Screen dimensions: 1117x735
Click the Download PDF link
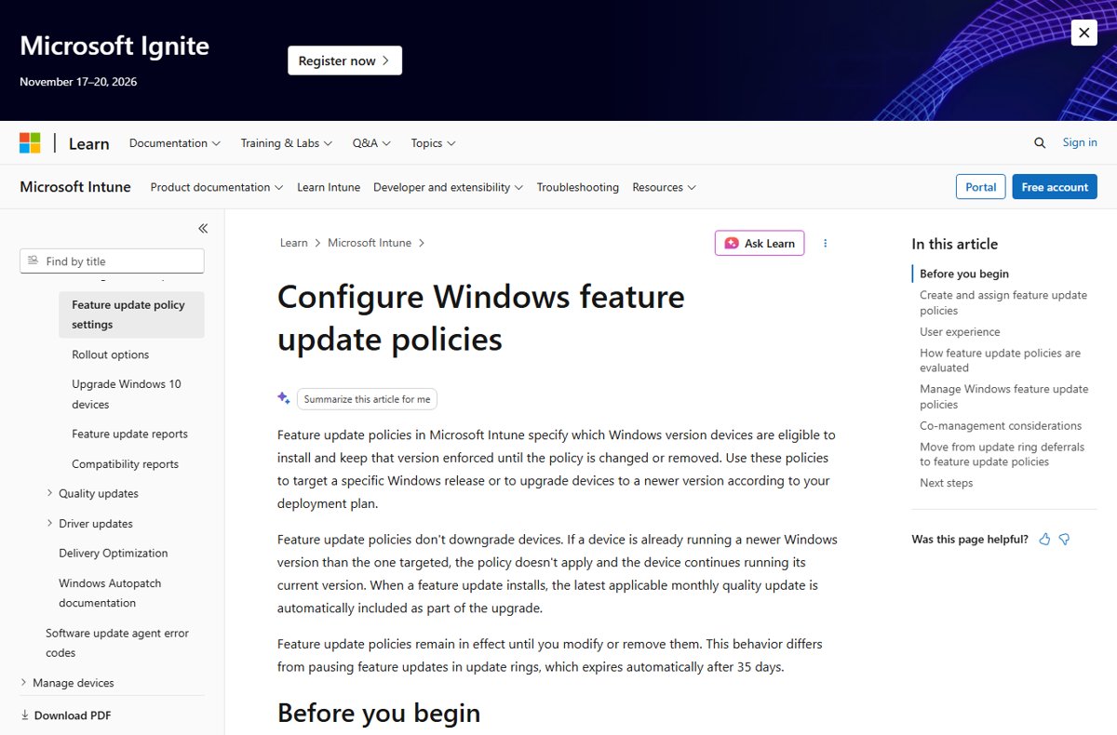click(65, 715)
